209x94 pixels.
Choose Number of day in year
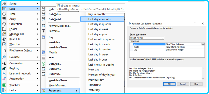102,75
